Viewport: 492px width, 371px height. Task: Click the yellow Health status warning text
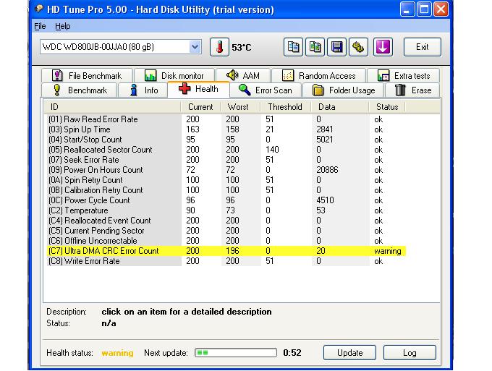(117, 353)
